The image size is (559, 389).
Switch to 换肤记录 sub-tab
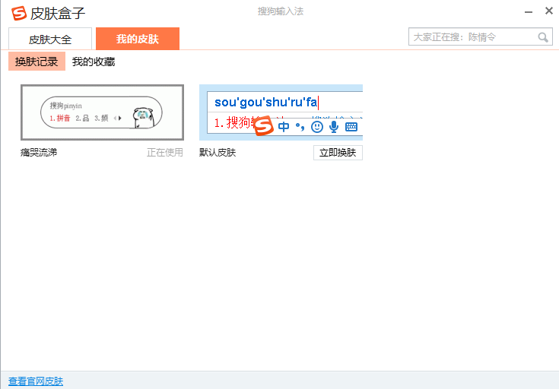tap(37, 62)
